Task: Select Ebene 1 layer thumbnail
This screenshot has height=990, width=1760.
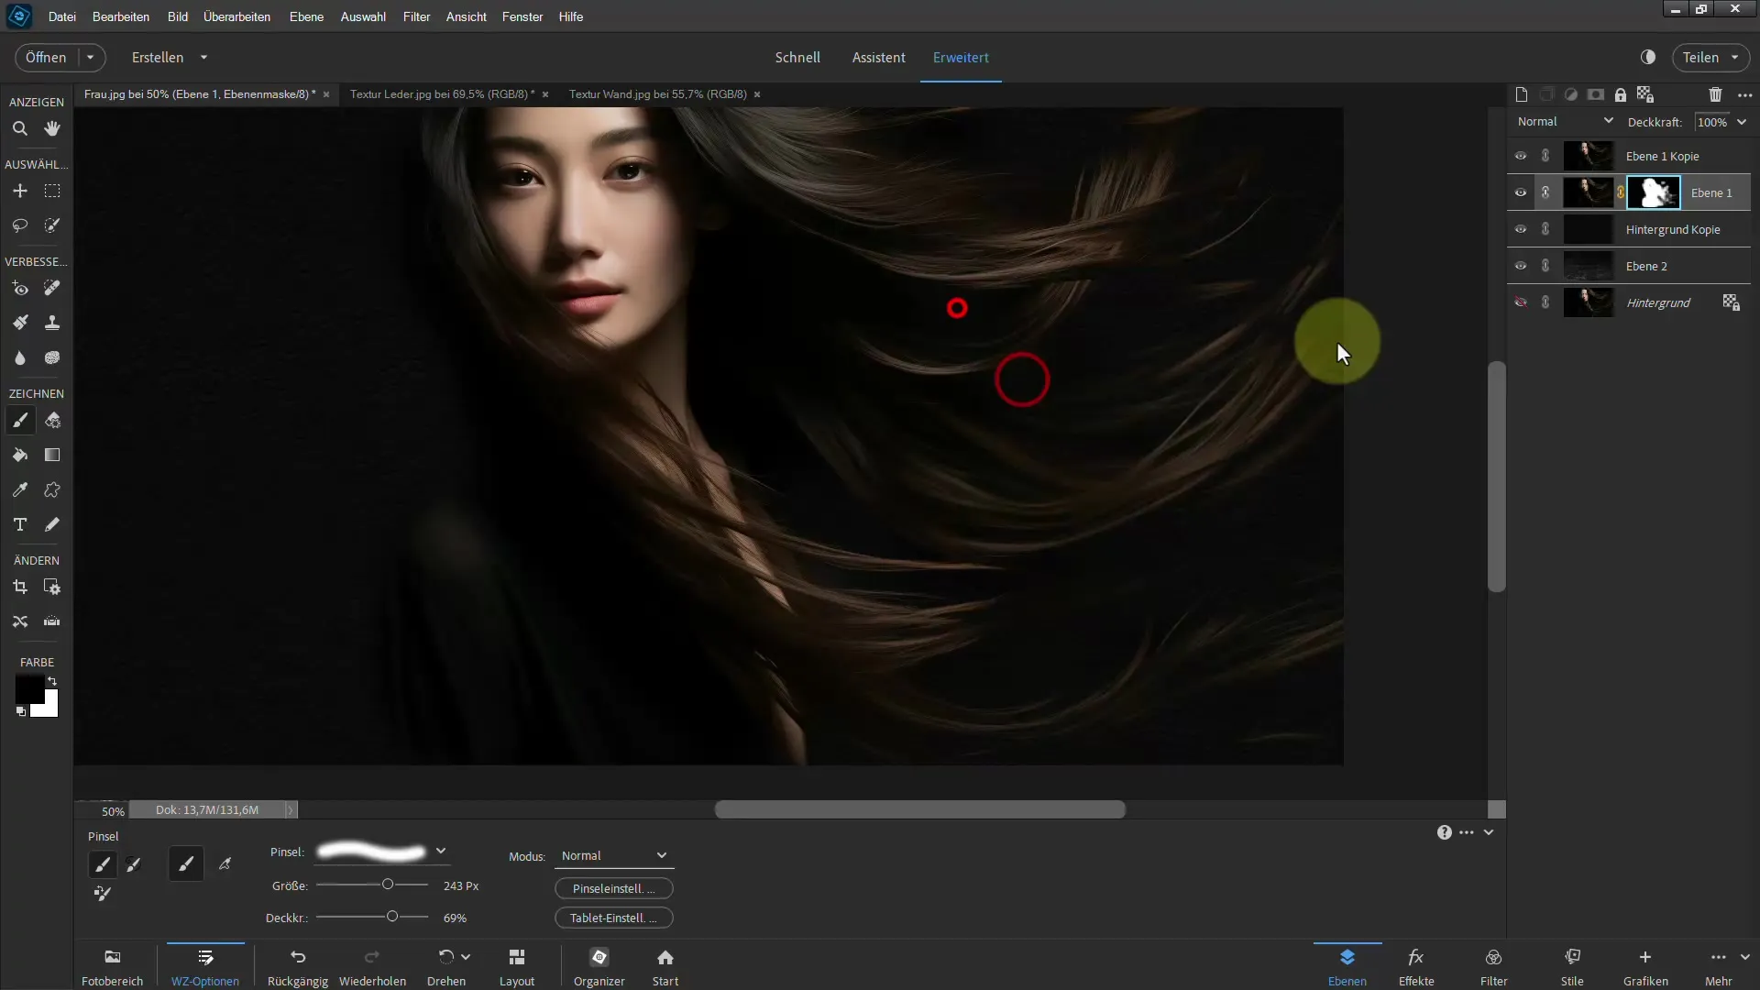Action: [x=1587, y=192]
